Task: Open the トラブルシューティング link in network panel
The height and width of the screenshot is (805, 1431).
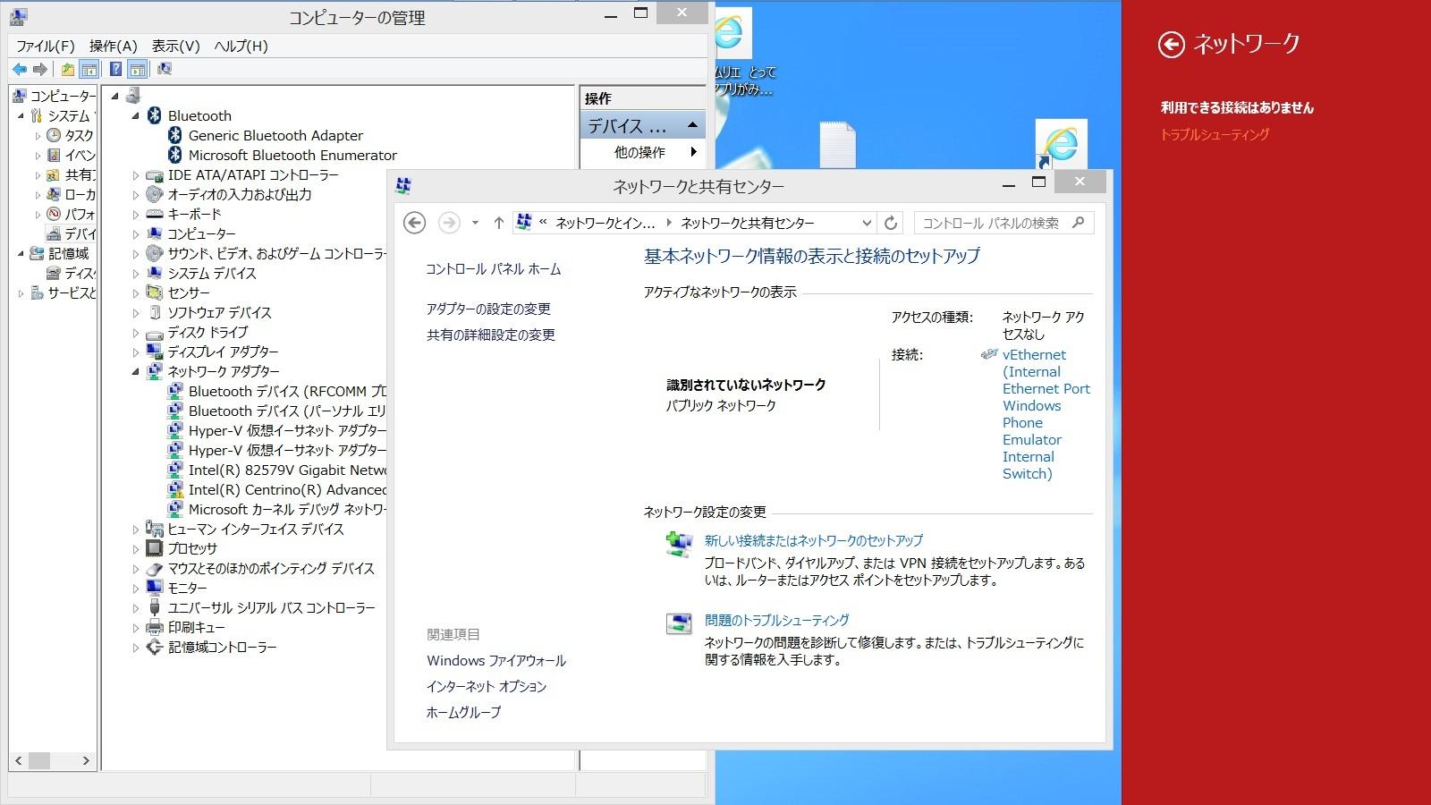Action: (x=1215, y=134)
